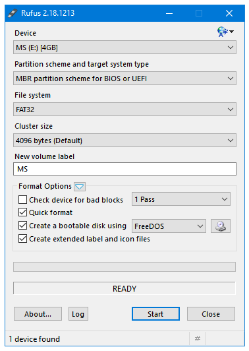Click the disk image select icon button

click(221, 226)
